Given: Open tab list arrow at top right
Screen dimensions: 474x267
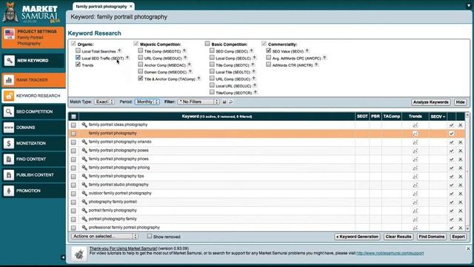Looking at the screenshot, I should point(469,5).
